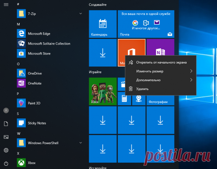This screenshot has width=217, height=169.
Task: Open the Xbox live tile with avatars
Action: coord(103,91)
